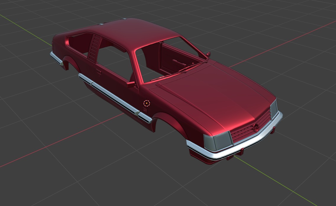The image size is (336, 206).
Task: Click the car's roof panel
Action: coord(137,32)
